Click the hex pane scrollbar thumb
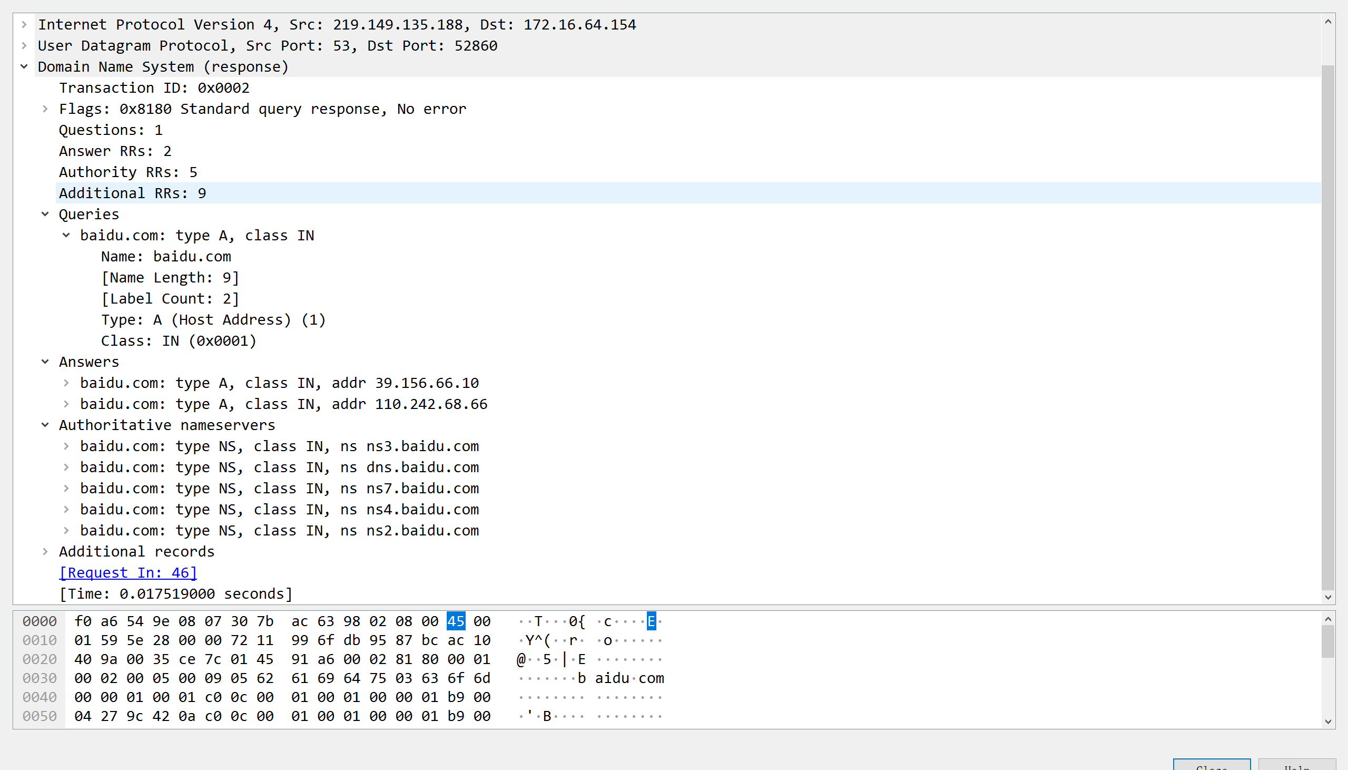 pos(1328,641)
